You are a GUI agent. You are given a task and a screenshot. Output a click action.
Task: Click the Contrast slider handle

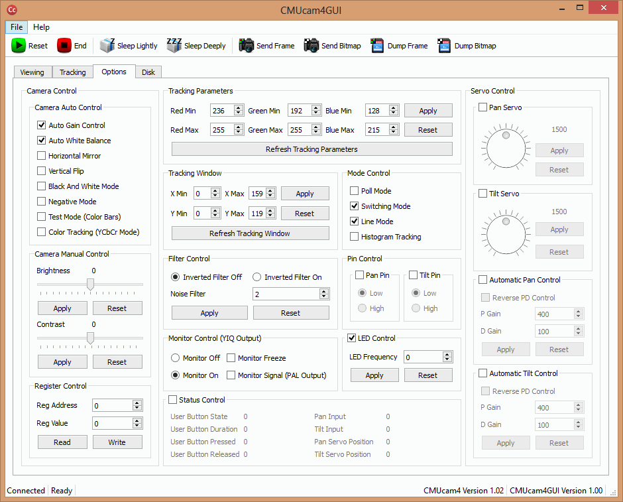tap(91, 338)
